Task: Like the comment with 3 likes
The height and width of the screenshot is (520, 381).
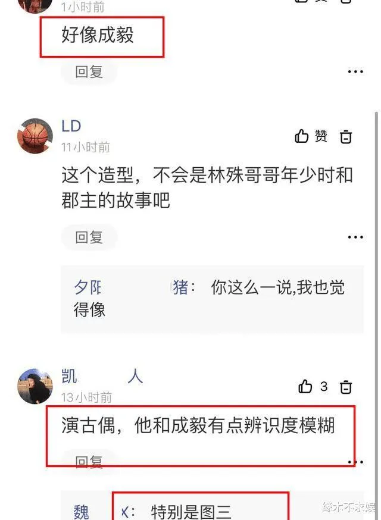Action: pyautogui.click(x=305, y=386)
